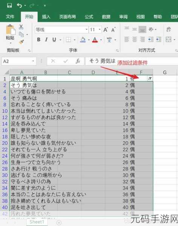Image resolution: width=178 pixels, height=226 pixels.
Task: Switch to the 视图 ribbon tab
Action: [x=140, y=17]
